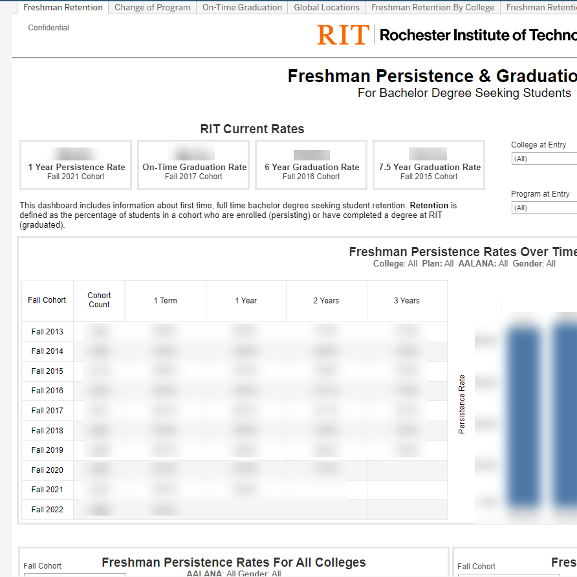This screenshot has height=577, width=577.
Task: Click the 6 Year Graduation Rate card
Action: pyautogui.click(x=312, y=166)
